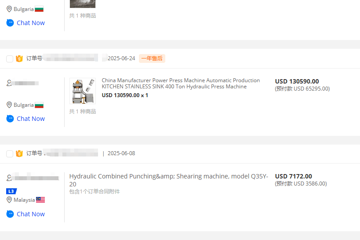Viewport: 360px width, 240px height.
Task: Click the Malaysia flag icon
Action: [x=40, y=200]
